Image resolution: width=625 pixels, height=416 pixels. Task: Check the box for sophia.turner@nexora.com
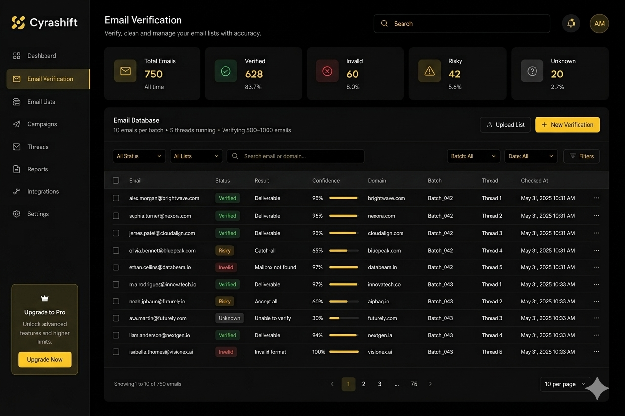116,216
